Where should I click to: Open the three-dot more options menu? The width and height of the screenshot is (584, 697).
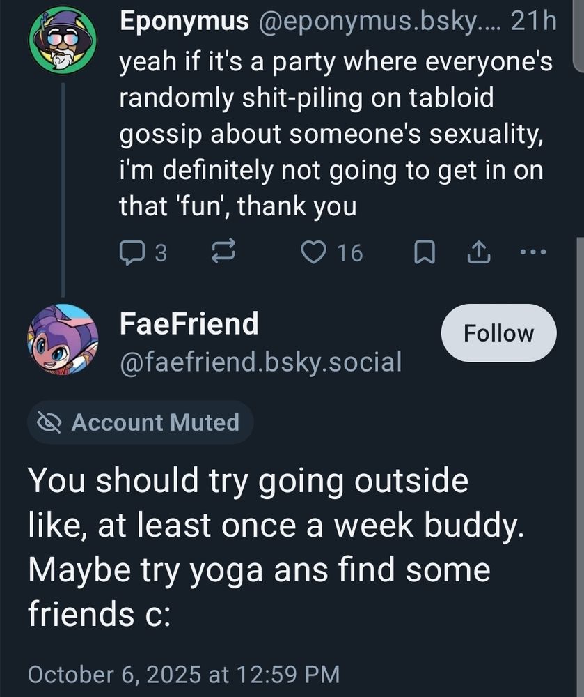pos(533,252)
